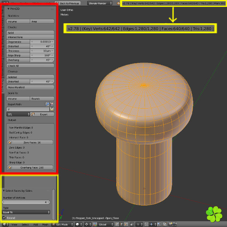The height and width of the screenshot is (227, 227).
Task: Run the Edge Sharp check button
Action: pos(18,55)
